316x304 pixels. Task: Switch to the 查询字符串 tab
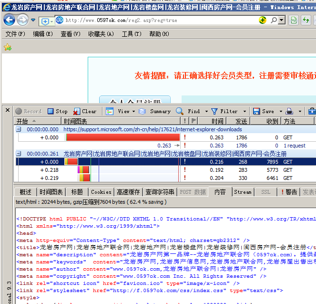[160, 192]
